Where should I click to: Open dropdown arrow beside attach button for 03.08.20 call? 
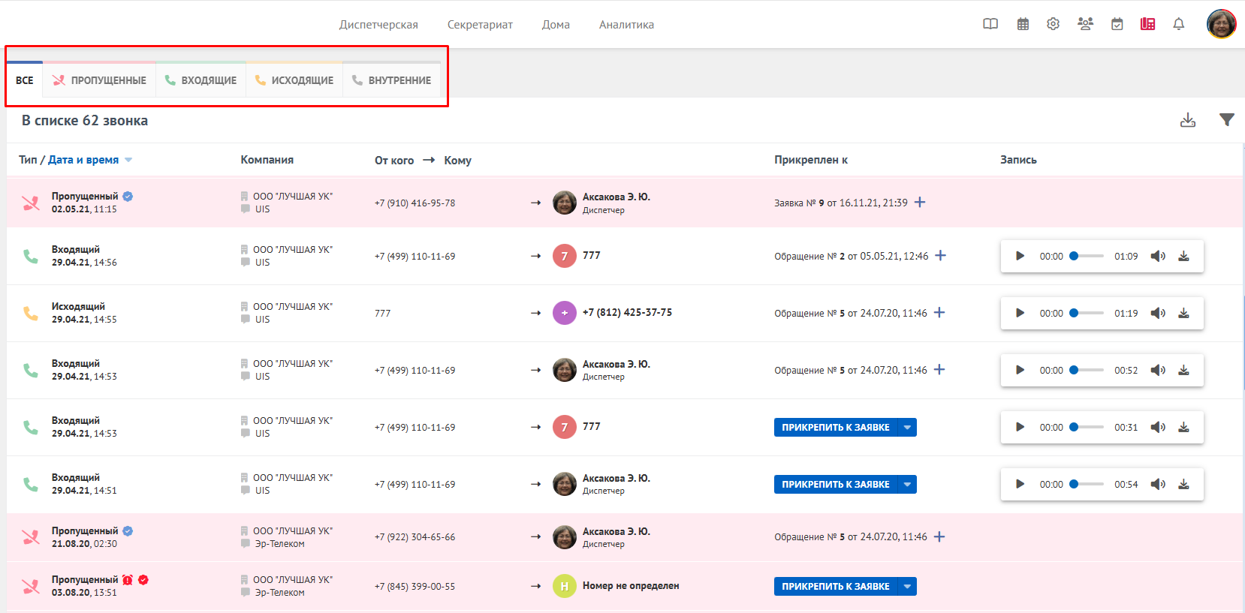point(907,587)
